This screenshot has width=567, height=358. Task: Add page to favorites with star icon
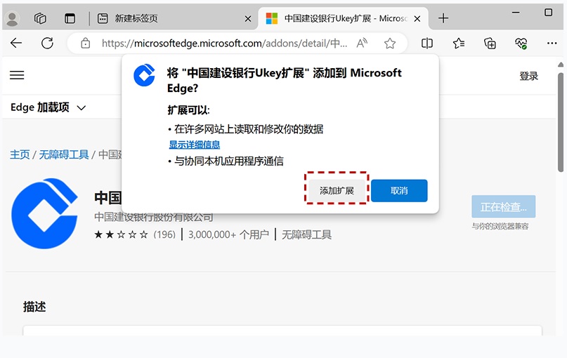pyautogui.click(x=390, y=44)
